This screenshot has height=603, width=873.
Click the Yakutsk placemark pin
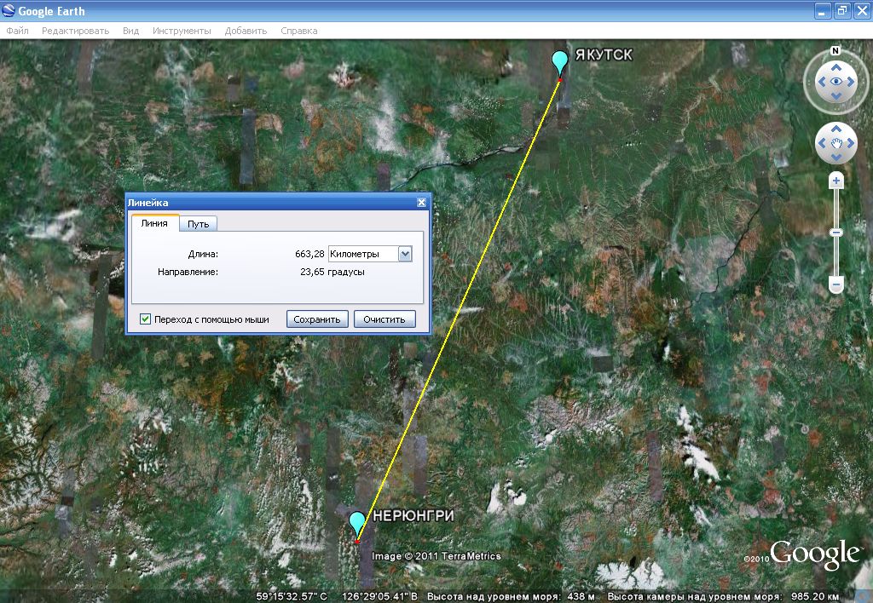(559, 63)
